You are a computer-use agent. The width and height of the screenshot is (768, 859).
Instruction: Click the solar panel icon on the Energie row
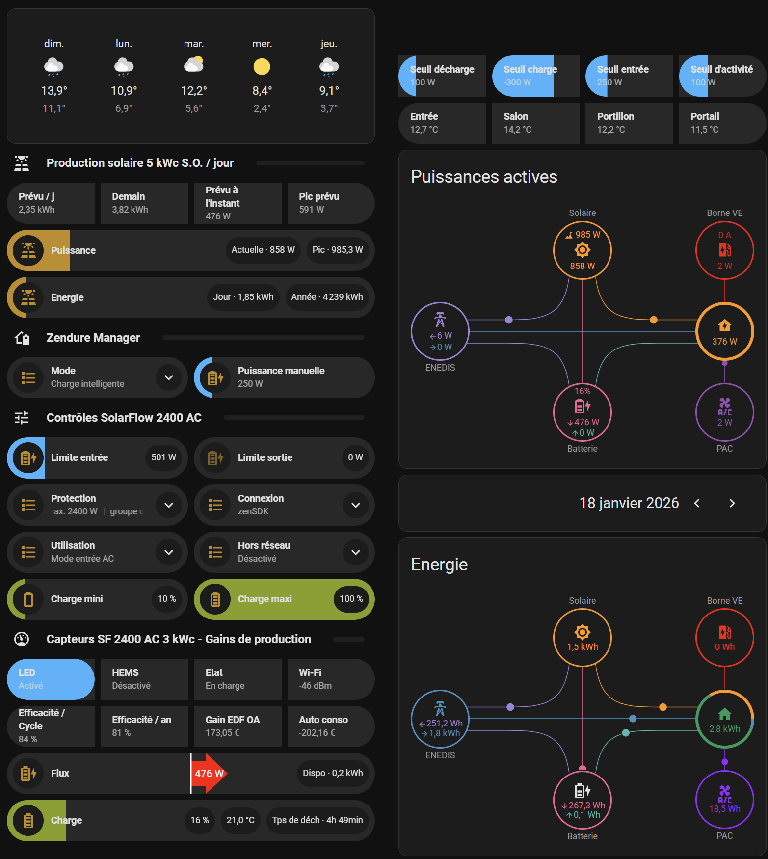point(28,297)
